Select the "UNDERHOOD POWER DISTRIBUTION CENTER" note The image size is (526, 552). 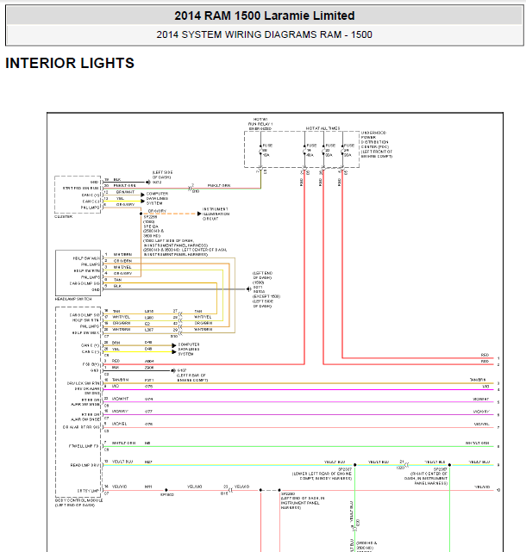(377, 145)
